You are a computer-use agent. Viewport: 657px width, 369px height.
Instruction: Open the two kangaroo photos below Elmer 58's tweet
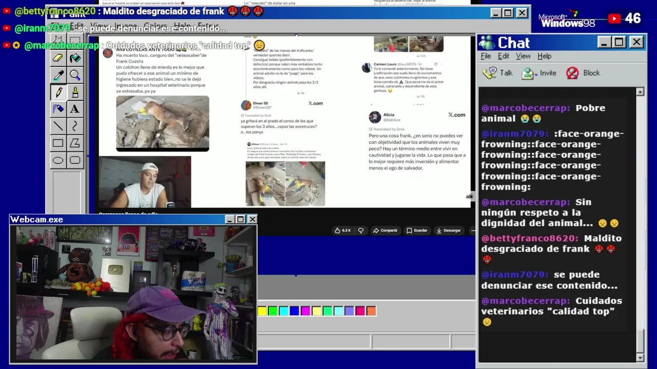(285, 183)
